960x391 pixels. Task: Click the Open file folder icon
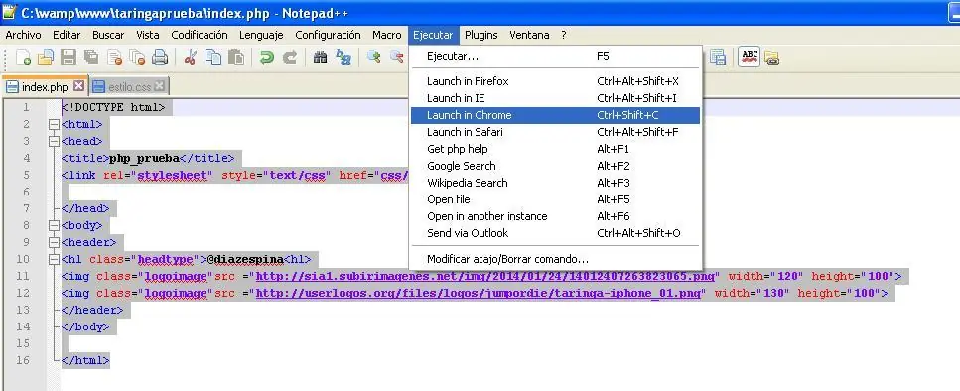46,58
